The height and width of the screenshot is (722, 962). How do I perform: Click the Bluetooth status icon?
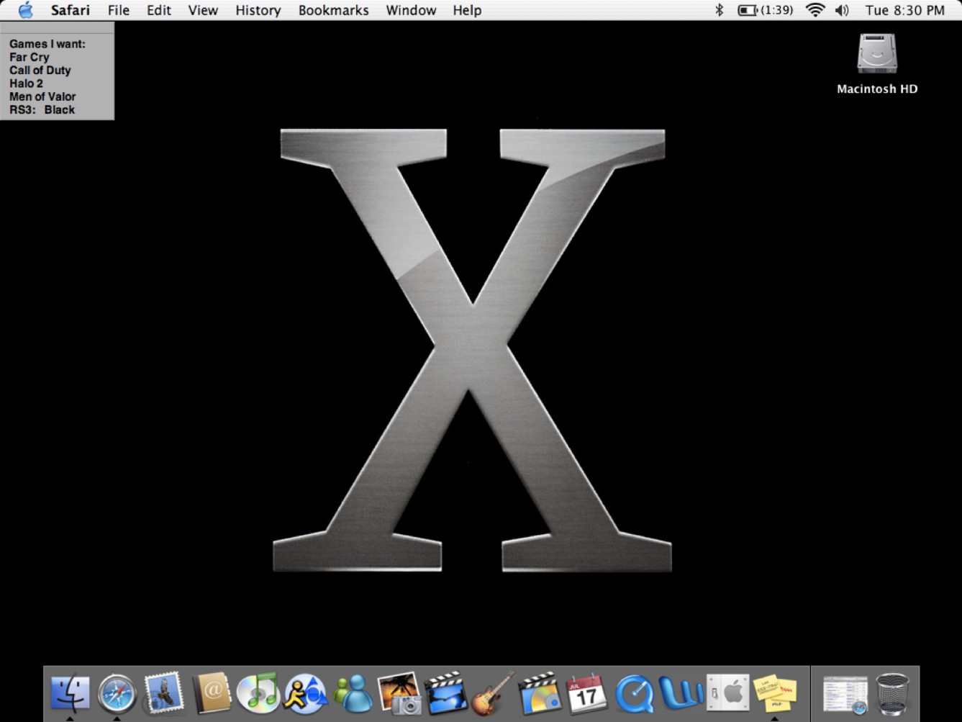pos(719,10)
